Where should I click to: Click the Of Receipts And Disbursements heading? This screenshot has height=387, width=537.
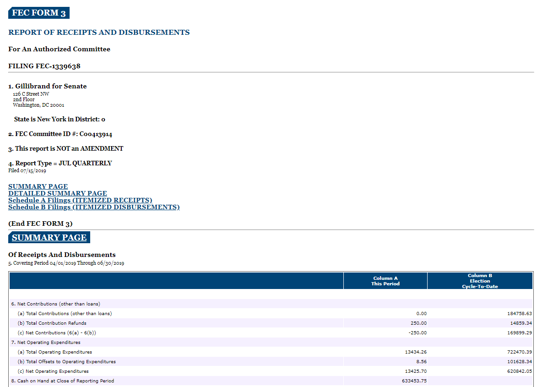pyautogui.click(x=62, y=255)
